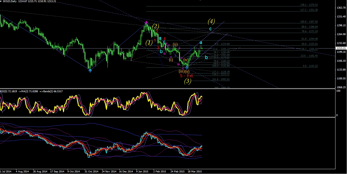
Task: Select the red 4 wave label
Action: (x=164, y=39)
